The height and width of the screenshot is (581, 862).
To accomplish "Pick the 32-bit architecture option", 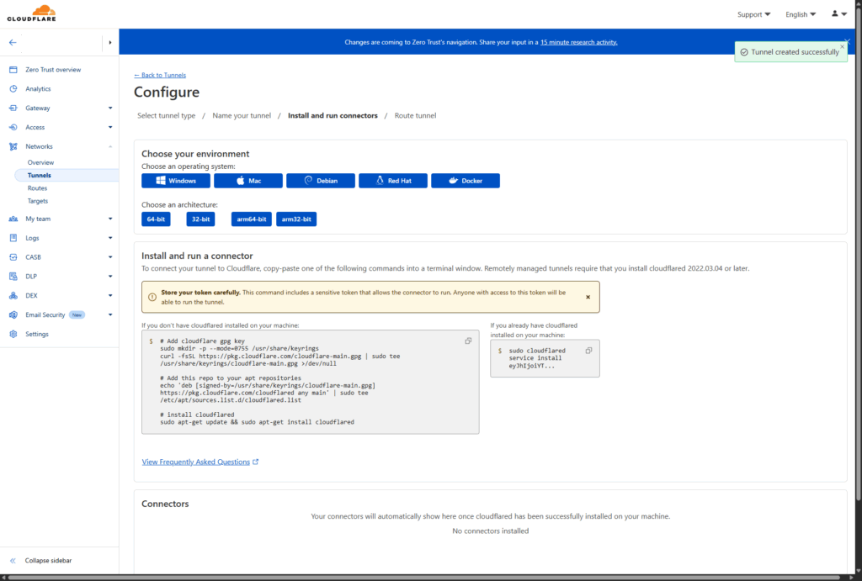I will (x=200, y=219).
